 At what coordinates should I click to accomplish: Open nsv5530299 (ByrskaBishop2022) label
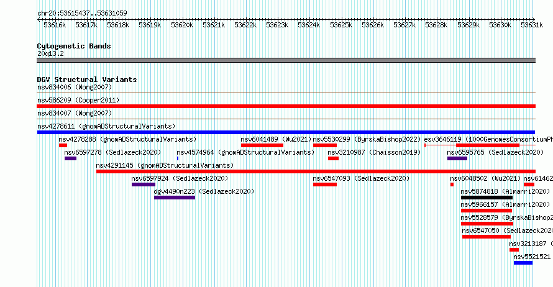coord(367,139)
